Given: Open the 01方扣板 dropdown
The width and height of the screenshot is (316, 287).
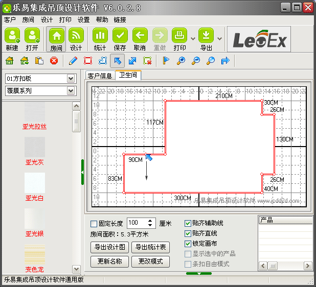Looking at the screenshot, I should coord(71,79).
